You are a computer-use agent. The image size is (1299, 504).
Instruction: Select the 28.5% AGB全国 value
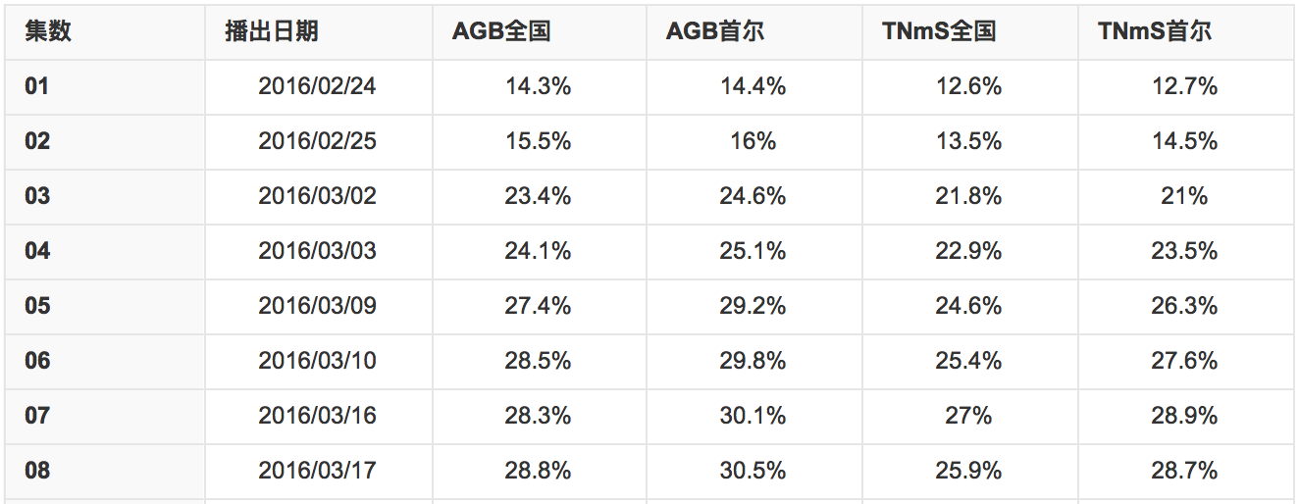(x=539, y=361)
